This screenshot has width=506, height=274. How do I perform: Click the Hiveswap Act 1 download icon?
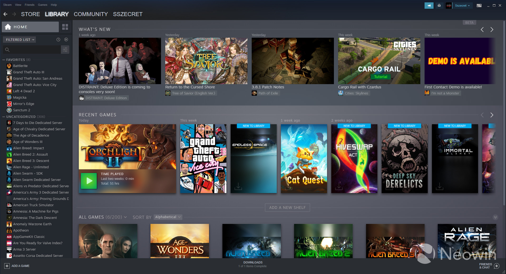339,186
